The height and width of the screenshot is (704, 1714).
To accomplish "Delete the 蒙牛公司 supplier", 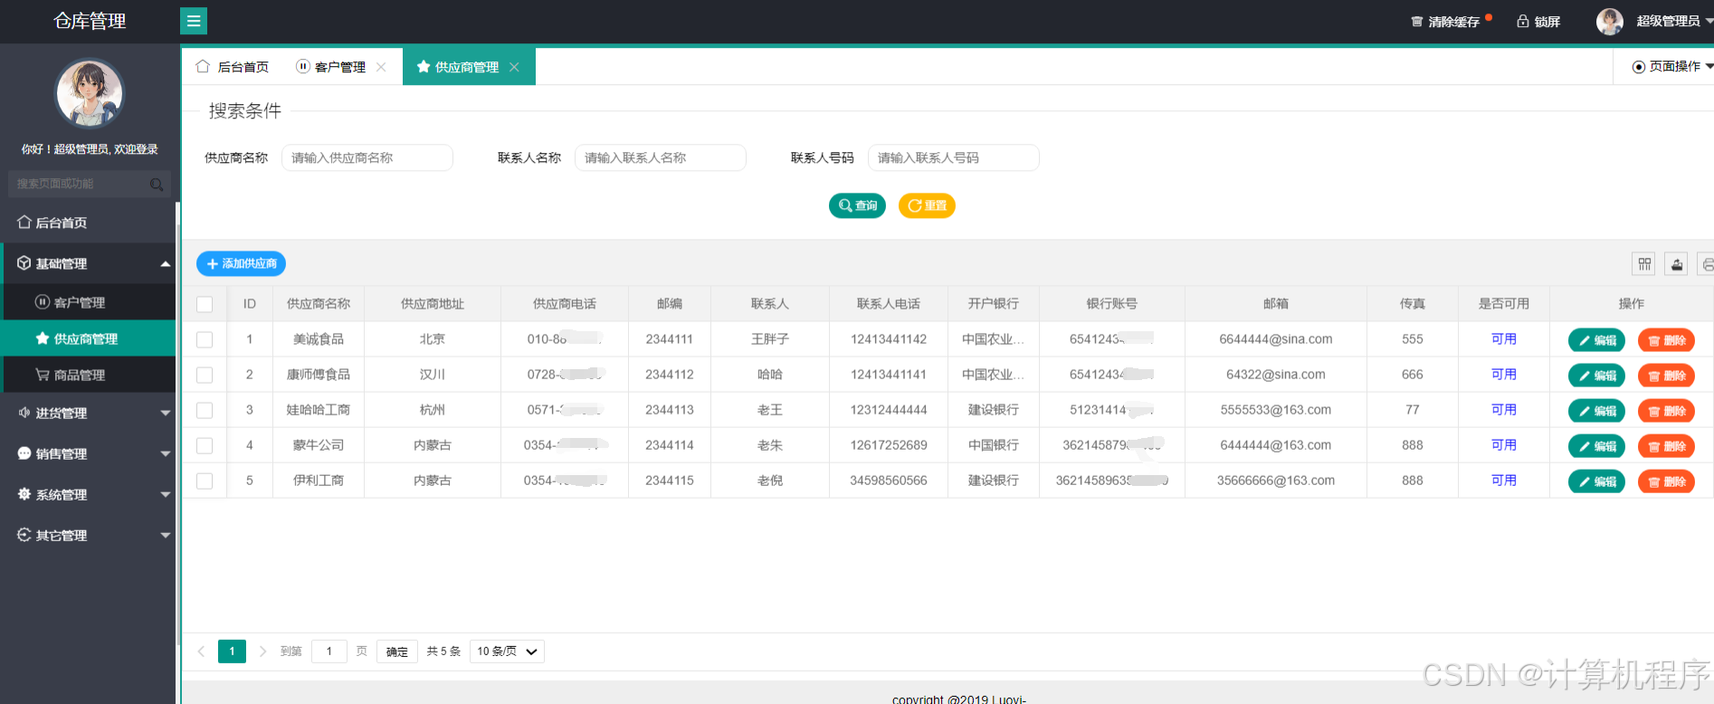I will (1666, 446).
